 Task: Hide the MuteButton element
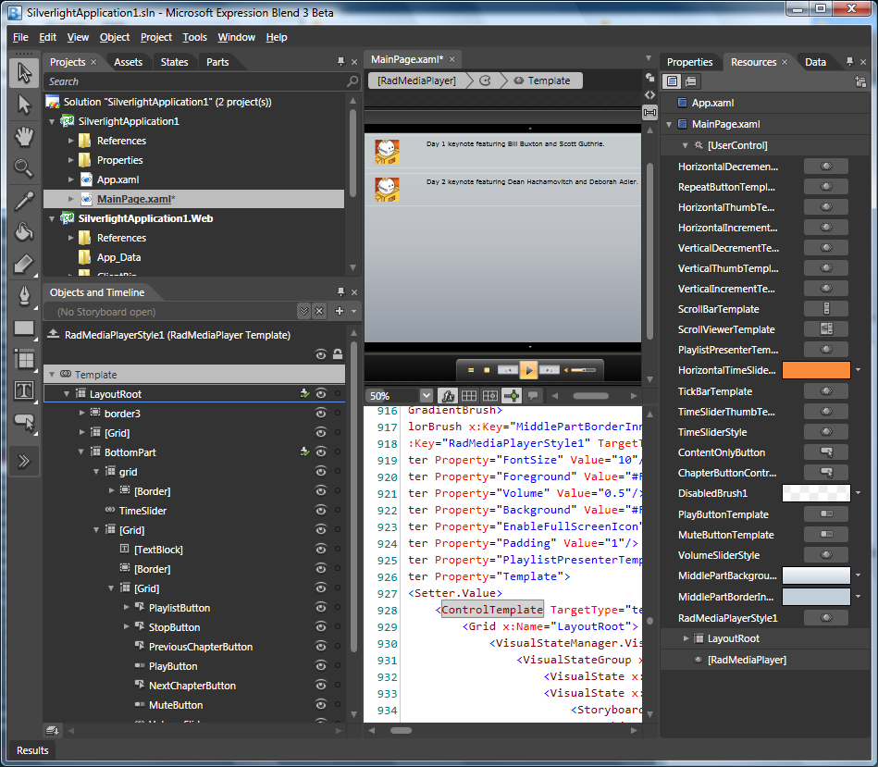click(321, 705)
